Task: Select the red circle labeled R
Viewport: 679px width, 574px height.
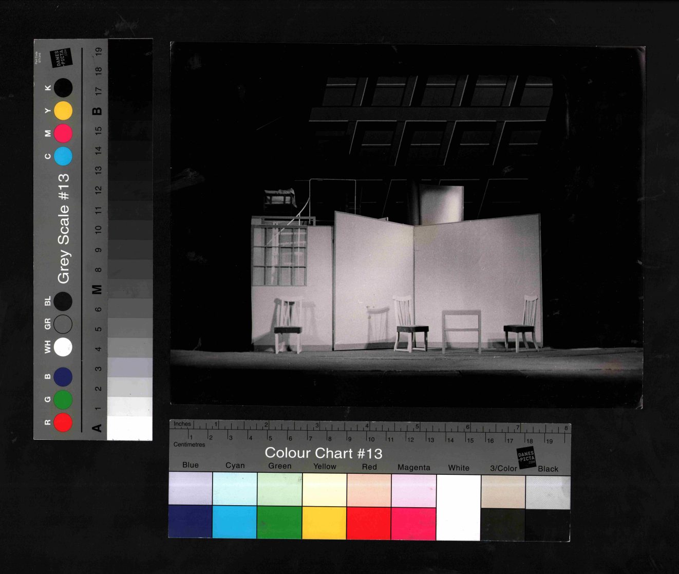Action: coord(63,422)
